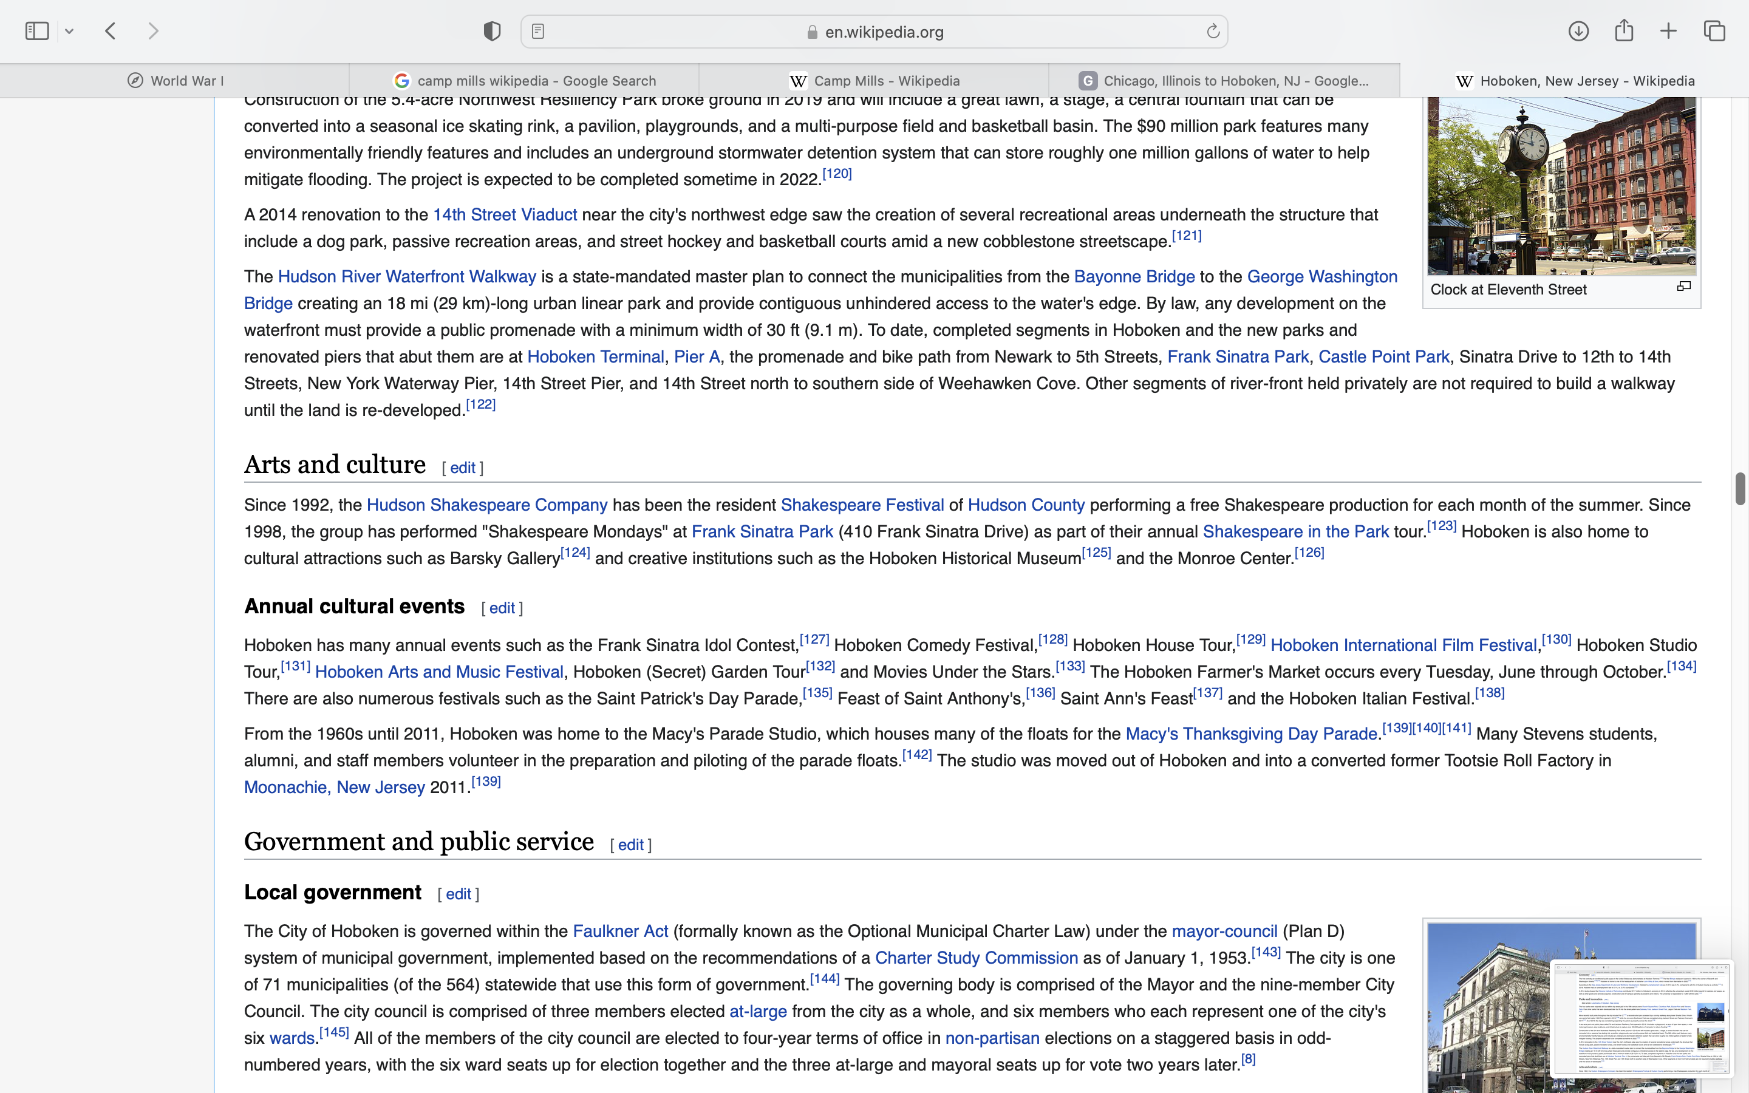This screenshot has width=1749, height=1093.
Task: Edit the Arts and culture section
Action: (x=462, y=468)
